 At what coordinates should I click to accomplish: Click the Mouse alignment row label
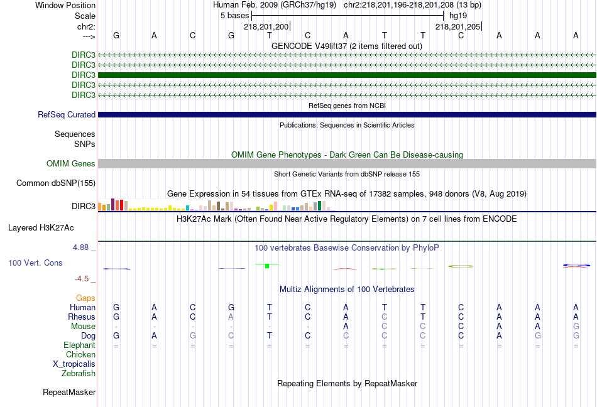(83, 327)
